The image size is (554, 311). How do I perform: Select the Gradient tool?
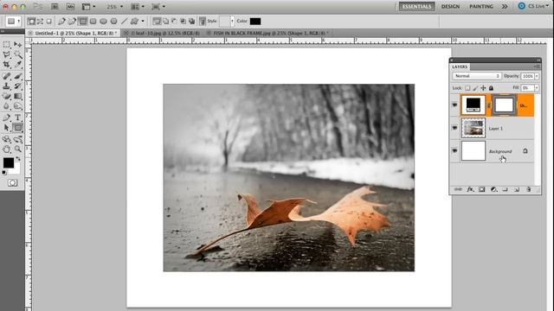17,96
